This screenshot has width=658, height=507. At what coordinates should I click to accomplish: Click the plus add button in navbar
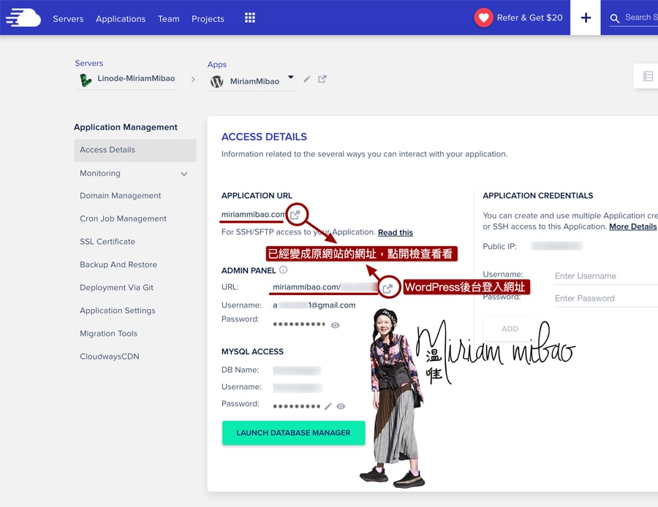586,18
